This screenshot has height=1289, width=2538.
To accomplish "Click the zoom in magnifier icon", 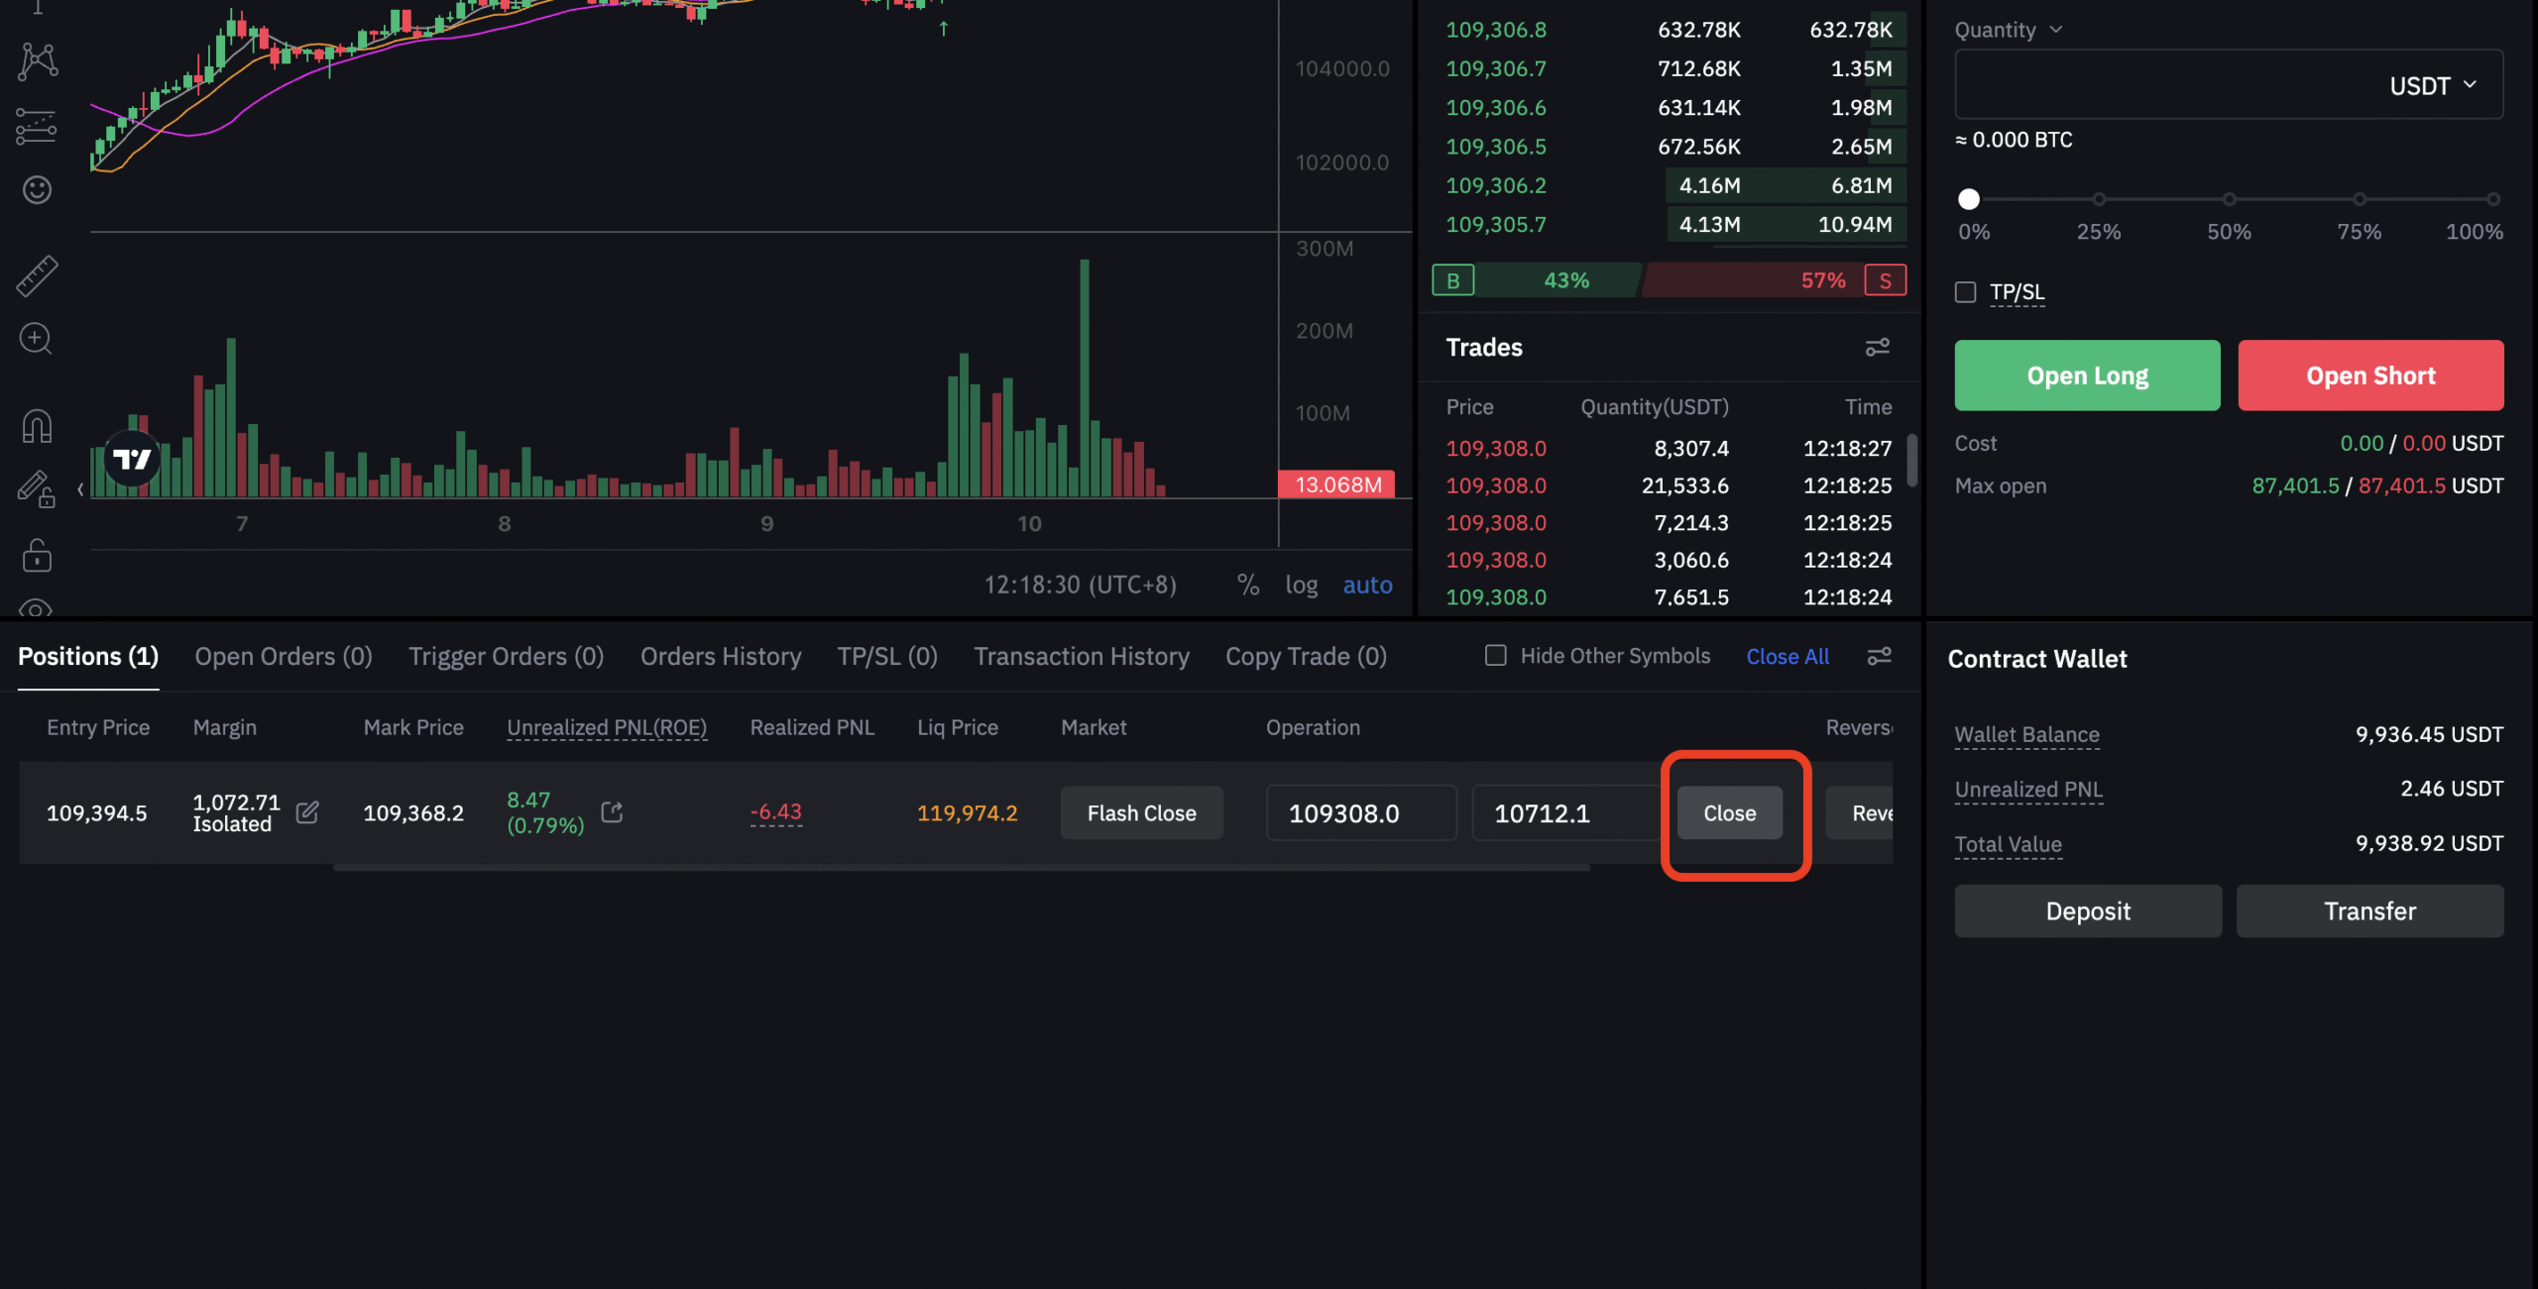I will 37,339.
